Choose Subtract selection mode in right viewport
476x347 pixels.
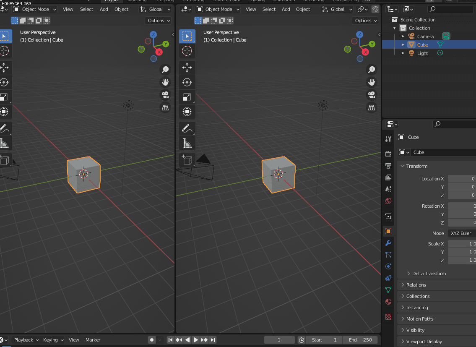tap(214, 21)
